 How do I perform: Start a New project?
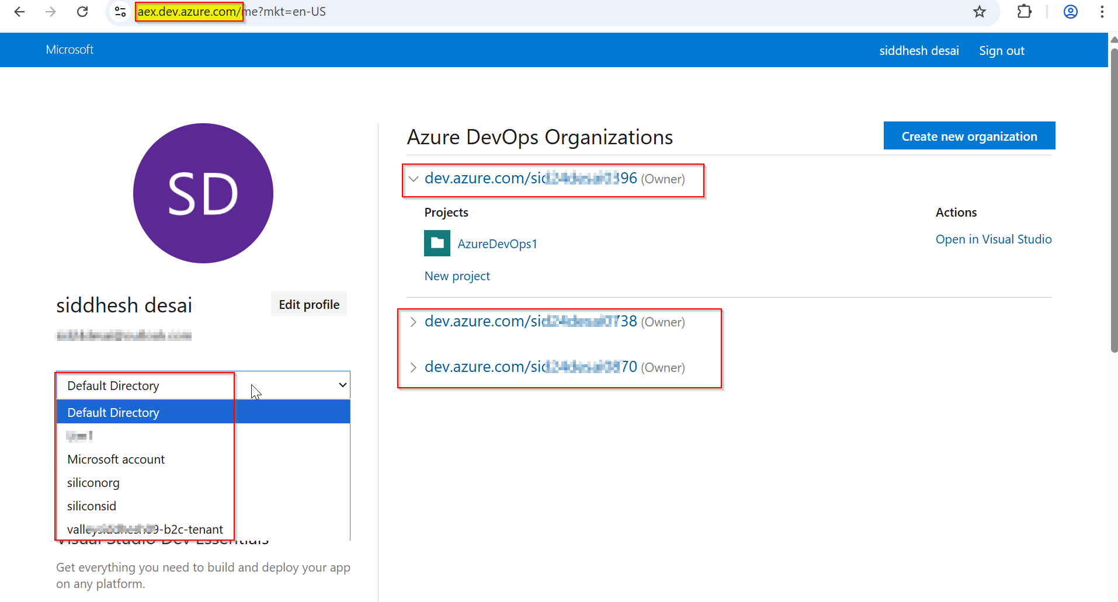[x=457, y=276]
